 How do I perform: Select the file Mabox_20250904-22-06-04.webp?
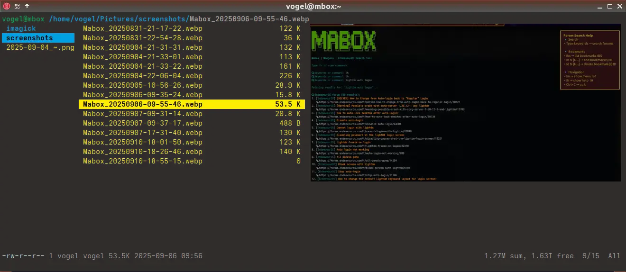pyautogui.click(x=142, y=76)
